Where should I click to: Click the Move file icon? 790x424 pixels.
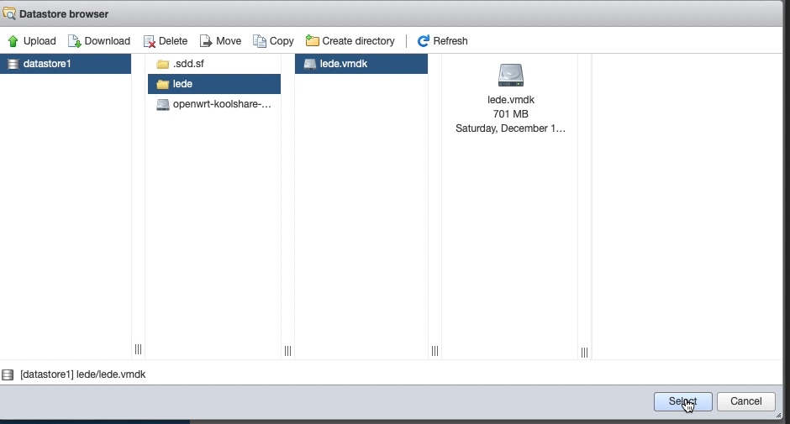click(x=206, y=41)
